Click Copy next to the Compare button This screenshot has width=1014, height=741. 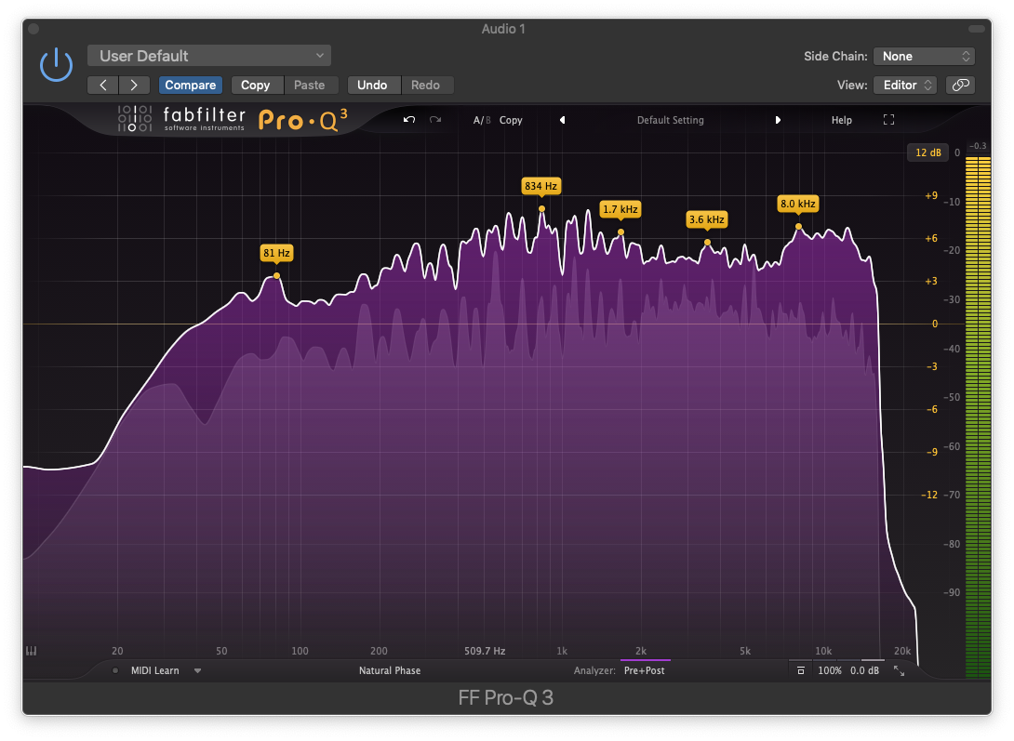tap(256, 85)
